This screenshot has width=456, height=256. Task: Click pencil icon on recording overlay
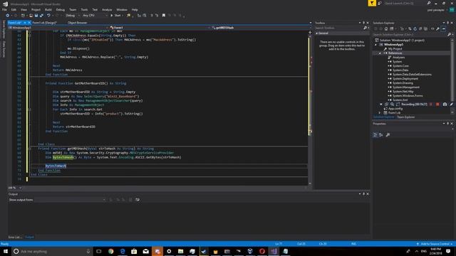[451, 105]
